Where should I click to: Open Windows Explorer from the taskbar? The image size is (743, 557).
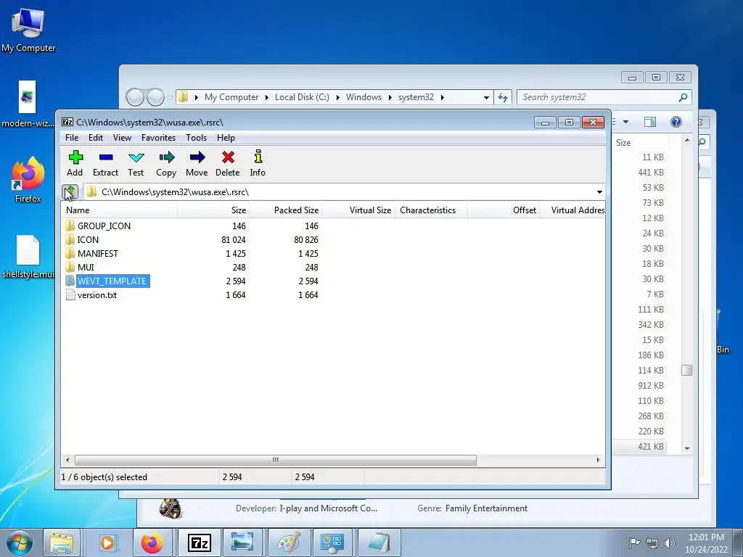pos(62,542)
